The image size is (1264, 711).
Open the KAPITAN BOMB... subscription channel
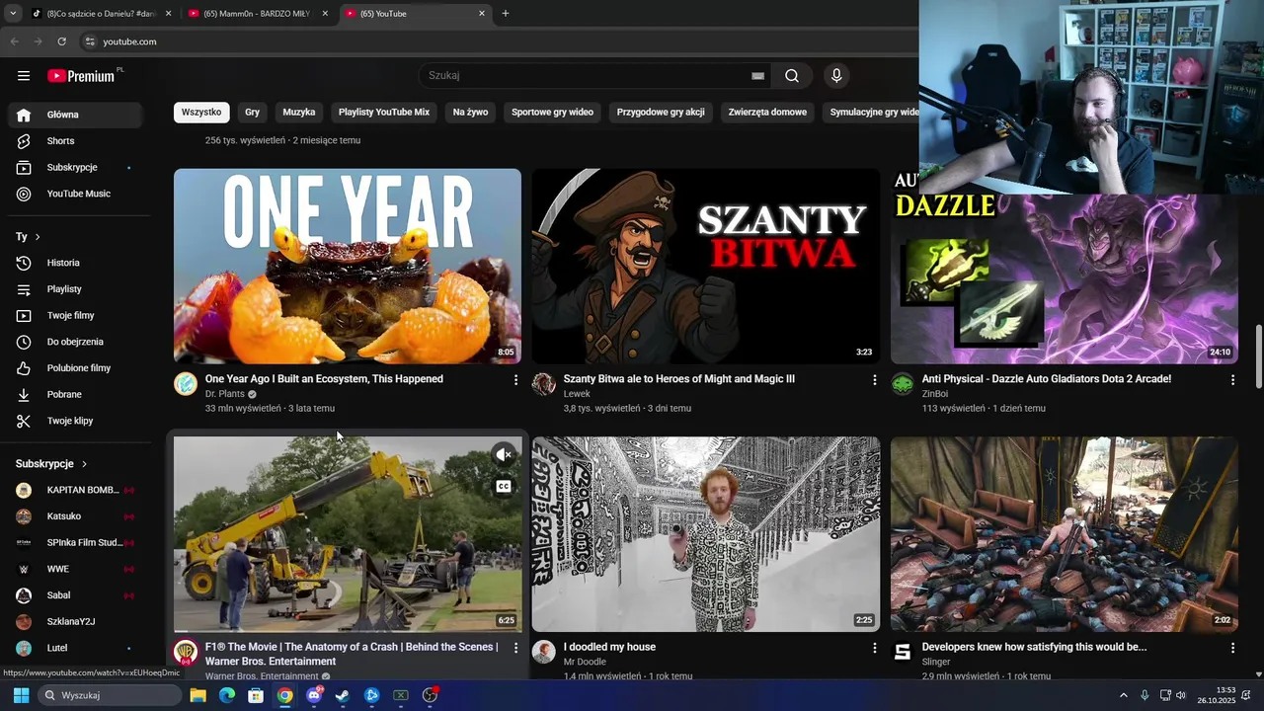pyautogui.click(x=75, y=490)
